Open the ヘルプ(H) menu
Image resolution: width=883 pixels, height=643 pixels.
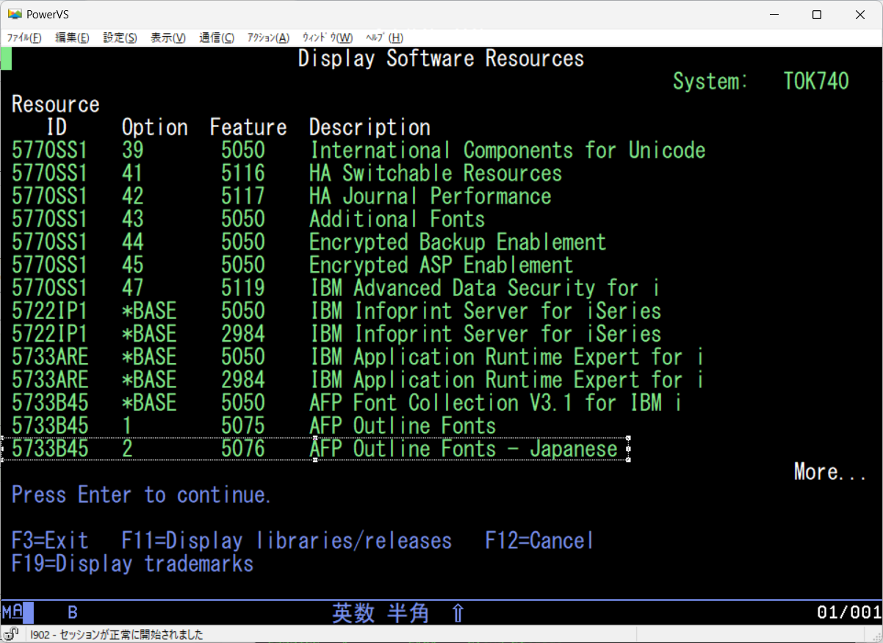(x=384, y=38)
